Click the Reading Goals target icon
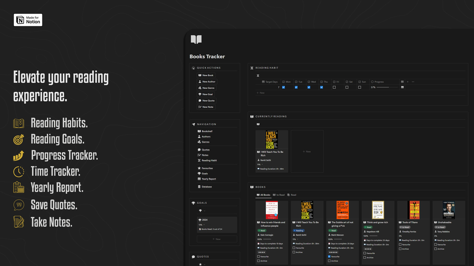474x266 pixels. coord(19,139)
